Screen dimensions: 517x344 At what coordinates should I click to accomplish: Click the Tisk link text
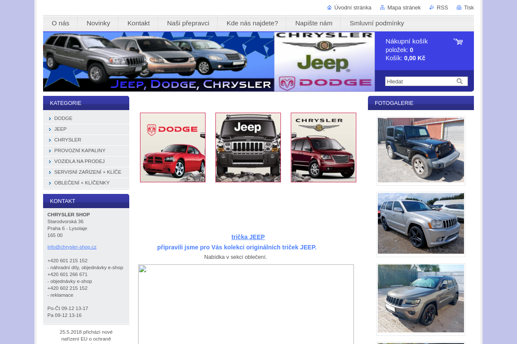click(x=469, y=8)
